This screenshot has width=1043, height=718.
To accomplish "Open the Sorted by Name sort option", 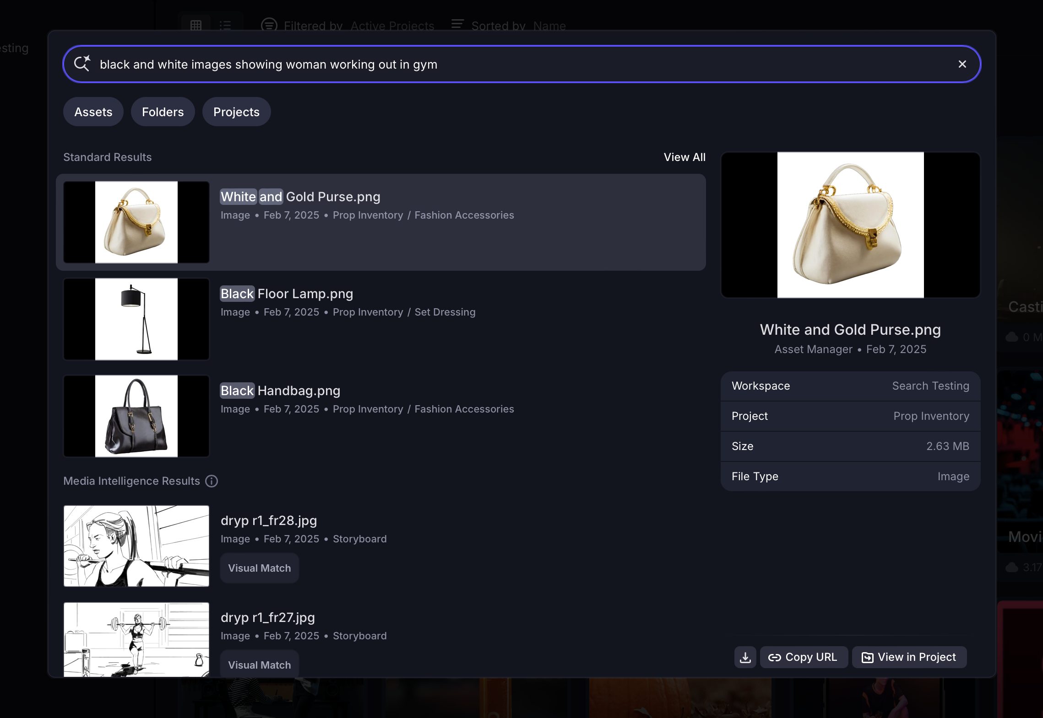I will click(509, 26).
